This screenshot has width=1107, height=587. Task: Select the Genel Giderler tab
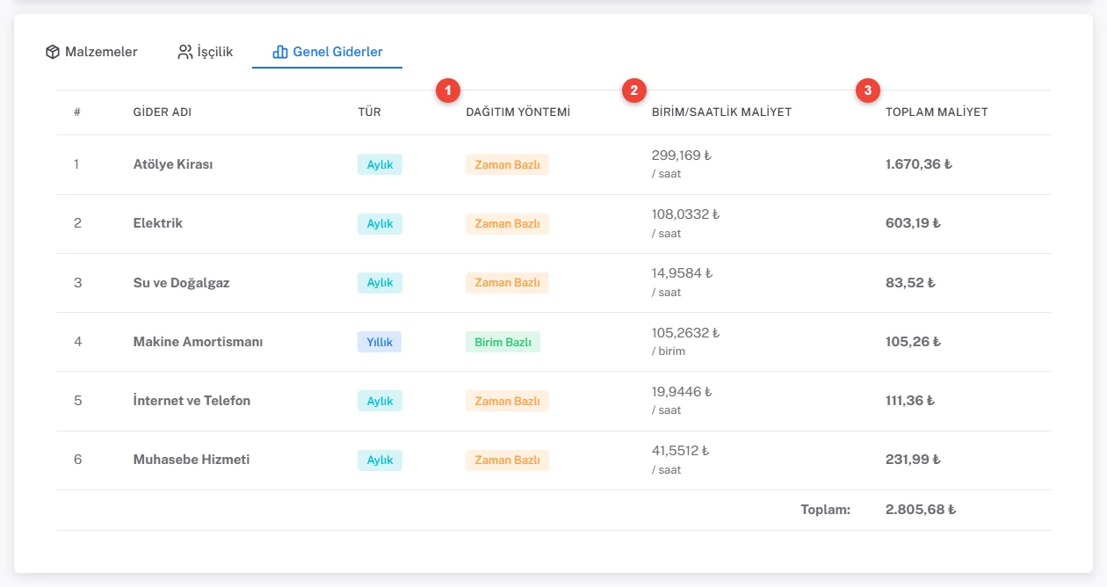[x=327, y=52]
